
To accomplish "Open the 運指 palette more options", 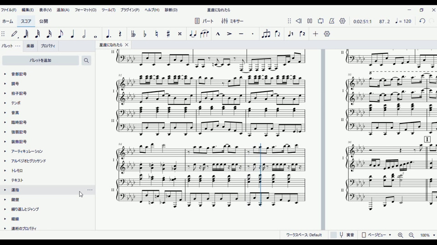I will [90, 190].
